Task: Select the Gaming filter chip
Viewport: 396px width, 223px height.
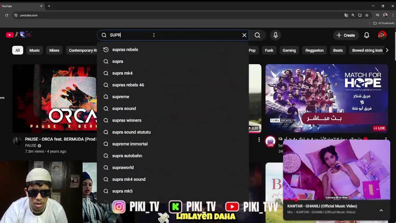Action: pos(289,50)
